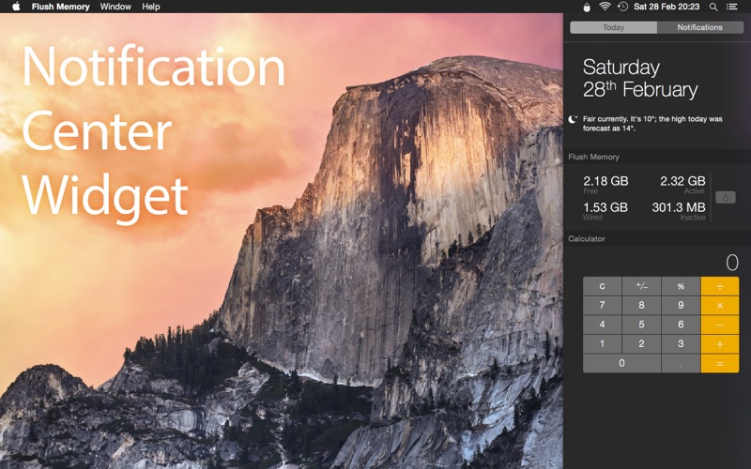Switch to the Notifications tab
This screenshot has width=751, height=469.
[699, 27]
